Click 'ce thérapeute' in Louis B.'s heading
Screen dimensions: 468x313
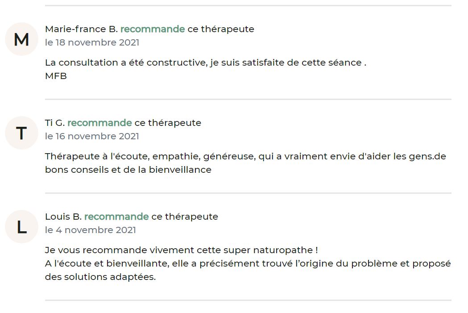pyautogui.click(x=185, y=217)
